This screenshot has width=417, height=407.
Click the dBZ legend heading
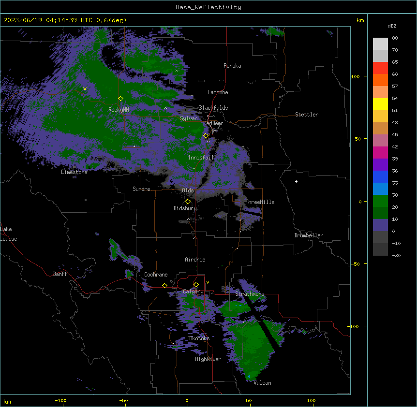(392, 26)
